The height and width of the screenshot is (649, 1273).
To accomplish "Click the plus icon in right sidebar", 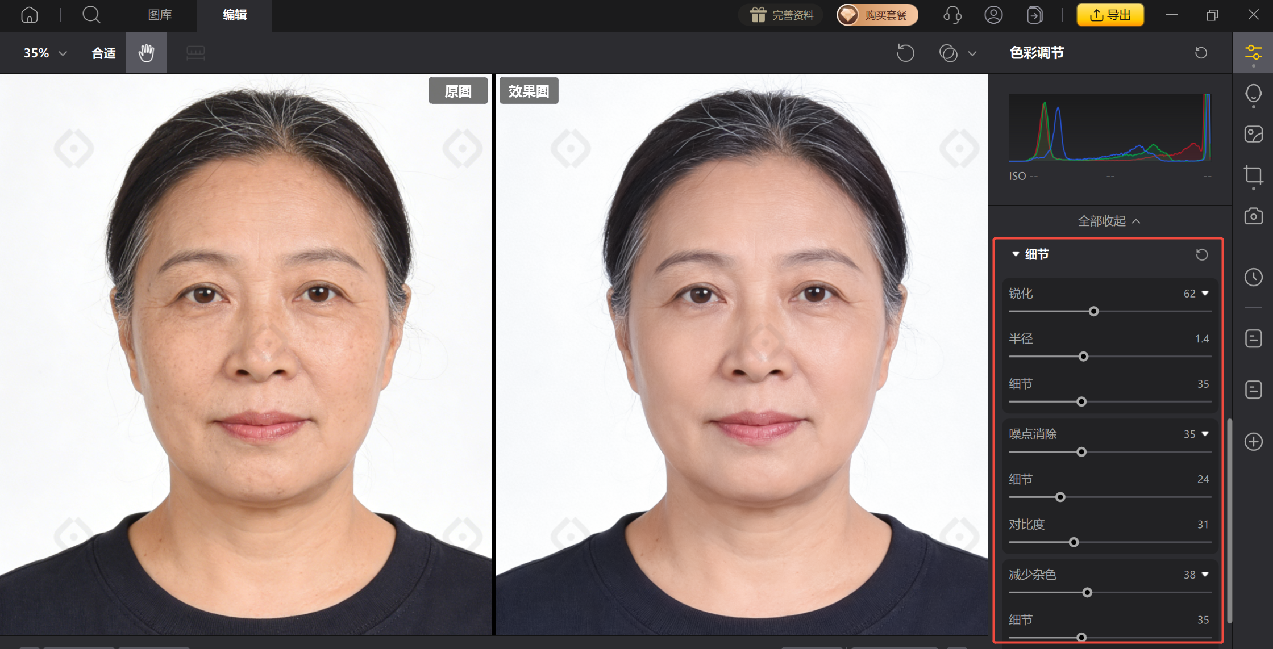I will (x=1253, y=442).
